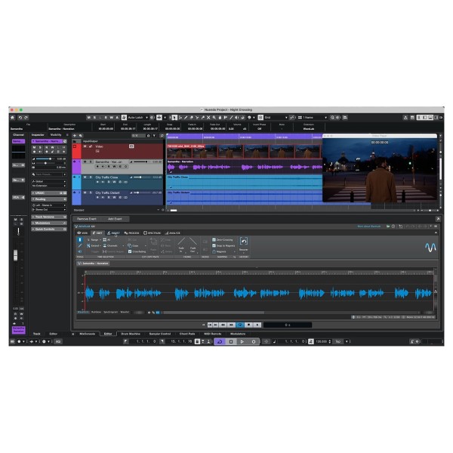453x453 pixels.
Task: Solo the City Traffic Distant track
Action: (x=91, y=193)
